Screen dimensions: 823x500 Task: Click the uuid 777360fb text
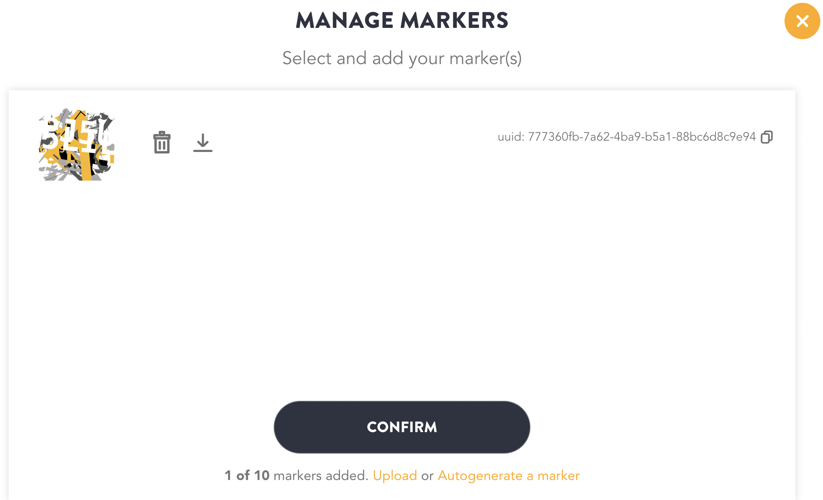point(627,137)
